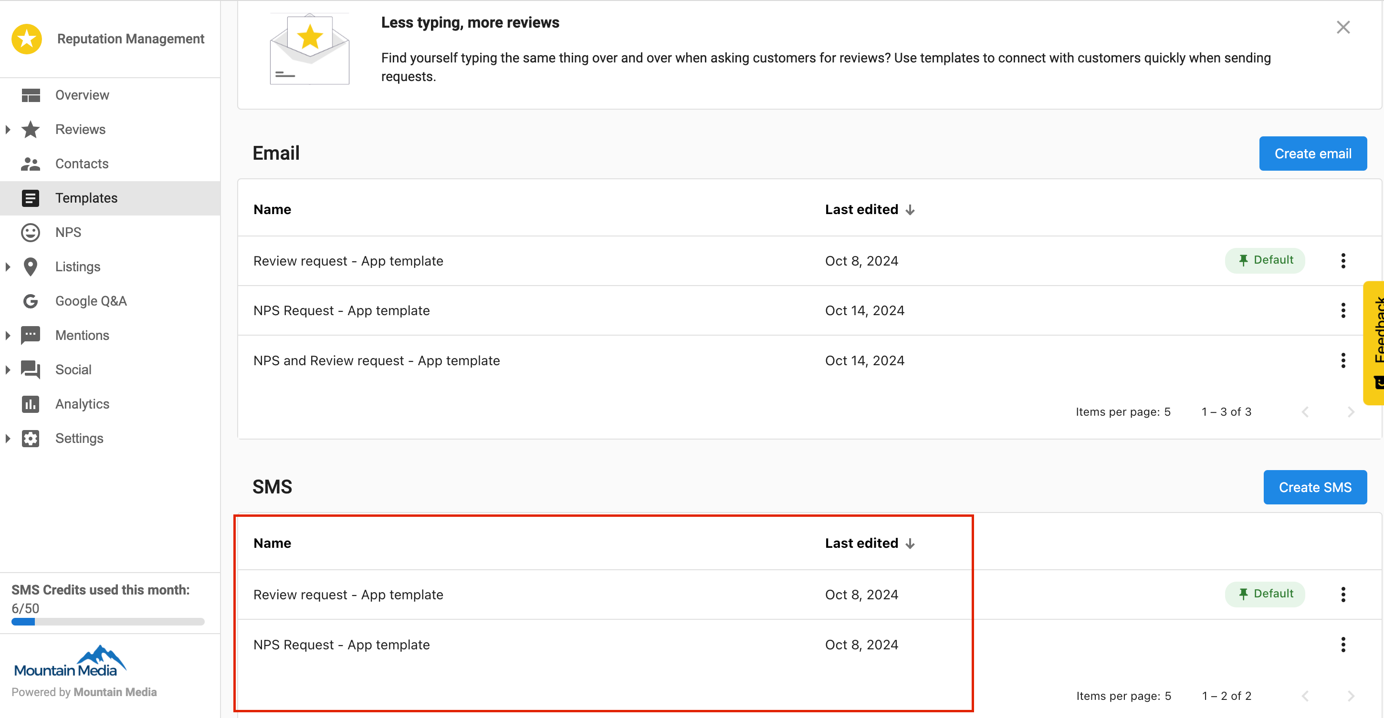Open the Overview dashboard icon
The height and width of the screenshot is (718, 1384).
click(x=31, y=95)
